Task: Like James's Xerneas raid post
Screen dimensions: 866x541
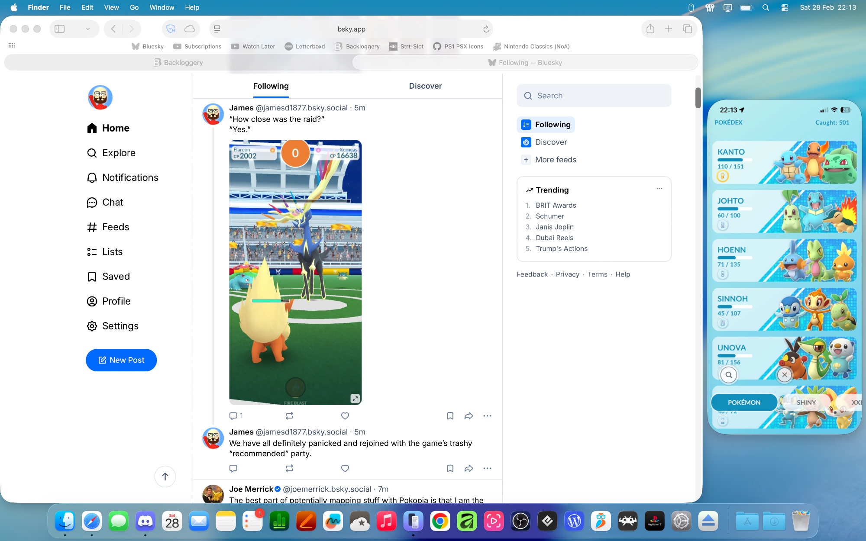Action: 345,416
